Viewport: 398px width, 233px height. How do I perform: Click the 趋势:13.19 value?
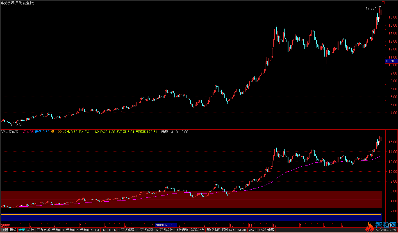pyautogui.click(x=169, y=132)
